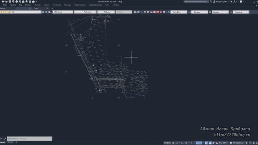Screen dimensions: 258x145
Task: Toggle the padlock layer lock icon
Action: click(x=9, y=12)
